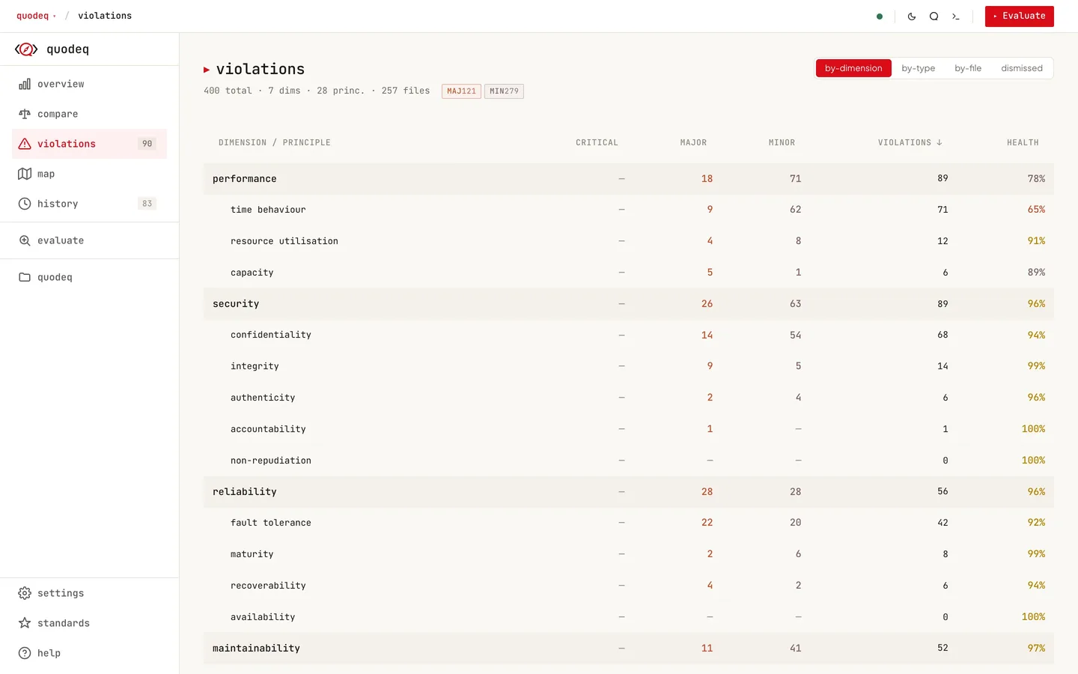The width and height of the screenshot is (1078, 674).
Task: Collapse the security dimension row
Action: point(629,304)
